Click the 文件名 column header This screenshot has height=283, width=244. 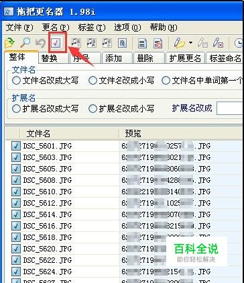(69, 134)
